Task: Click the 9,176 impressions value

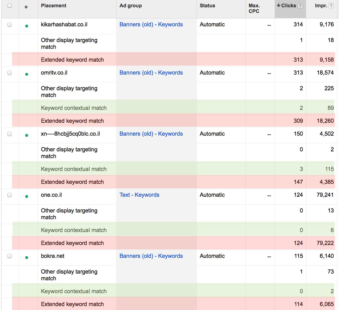Action: pos(327,24)
